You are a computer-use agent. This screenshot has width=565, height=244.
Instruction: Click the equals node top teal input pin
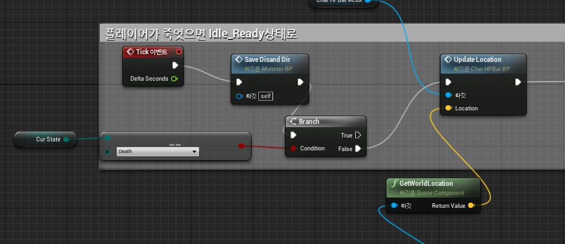click(107, 137)
